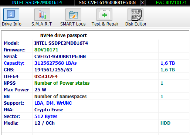Click the IIEE64 row label
This screenshot has width=190, height=135.
click(x=11, y=77)
